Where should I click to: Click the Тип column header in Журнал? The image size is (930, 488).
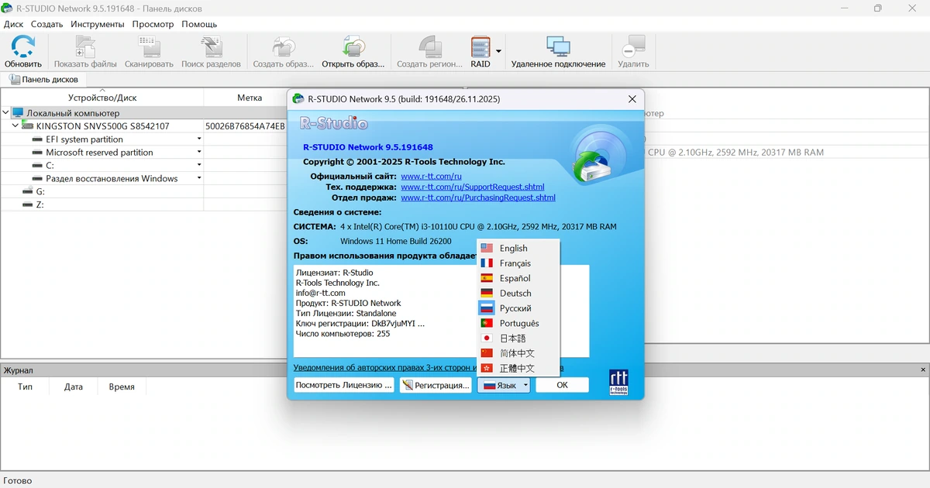25,387
